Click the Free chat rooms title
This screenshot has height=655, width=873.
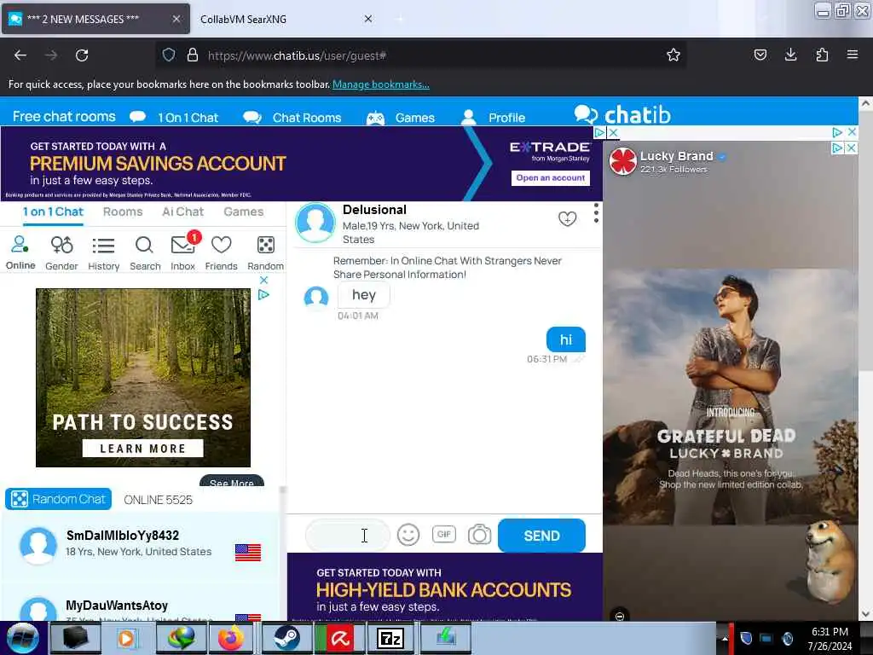(64, 116)
